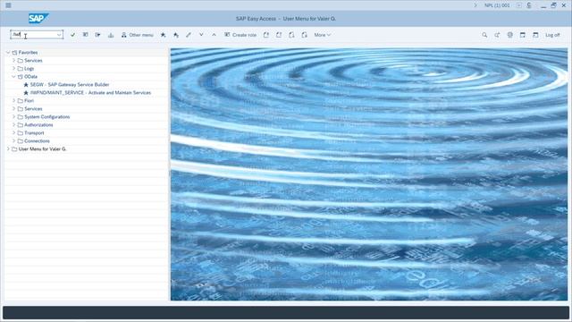Select the OData folder label

click(x=30, y=77)
